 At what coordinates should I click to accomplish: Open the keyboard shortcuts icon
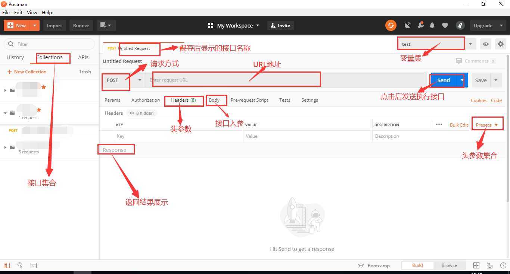(x=489, y=265)
